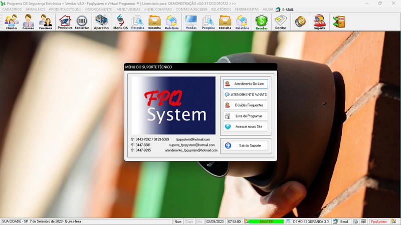
Task: Open the Clientes toolbar icon
Action: point(12,22)
